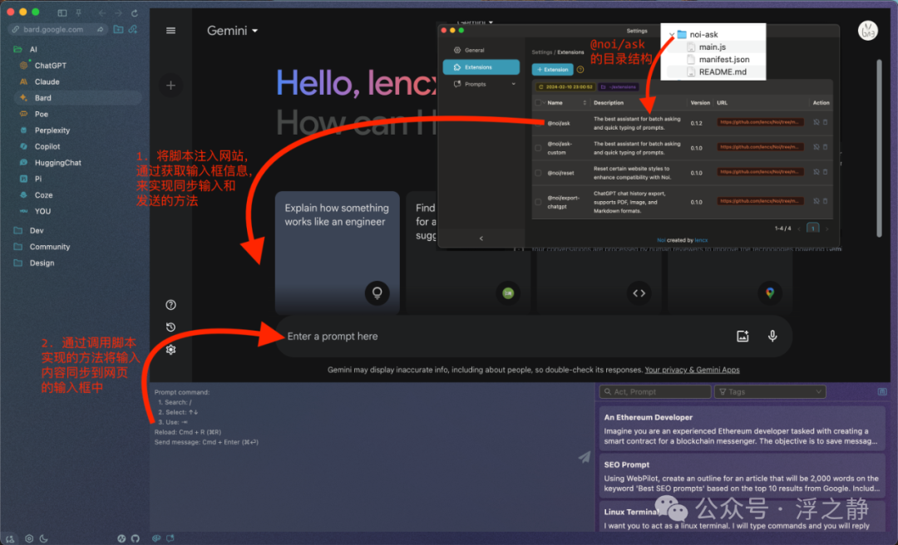Click the paper plane send icon
898x545 pixels.
tap(585, 456)
